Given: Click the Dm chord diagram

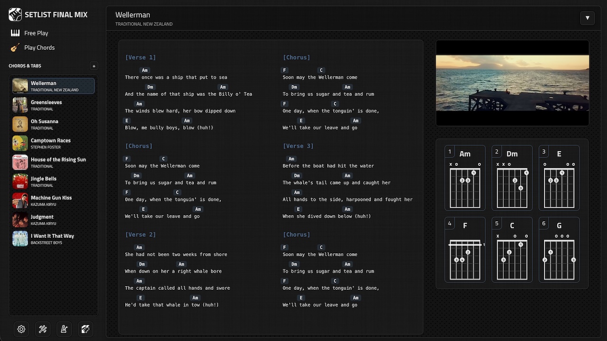Looking at the screenshot, I should 512,178.
